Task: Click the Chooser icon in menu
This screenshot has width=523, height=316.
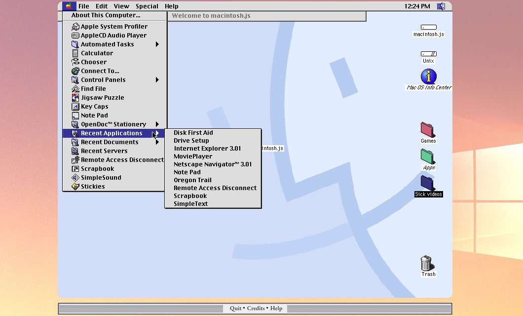Action: point(75,62)
